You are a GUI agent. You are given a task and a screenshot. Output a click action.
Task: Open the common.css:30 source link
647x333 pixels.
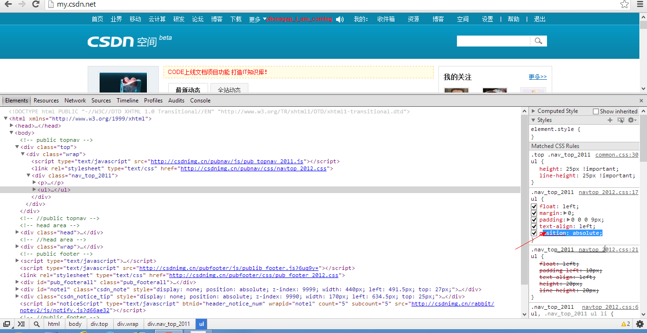click(x=617, y=155)
